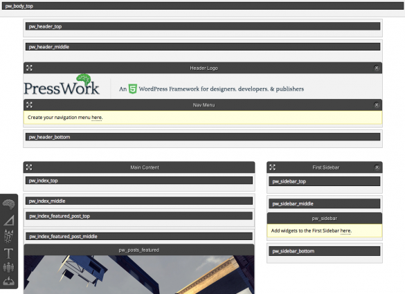Select the pw_header_bottom hook bar
This screenshot has height=294, width=405.
click(x=203, y=137)
